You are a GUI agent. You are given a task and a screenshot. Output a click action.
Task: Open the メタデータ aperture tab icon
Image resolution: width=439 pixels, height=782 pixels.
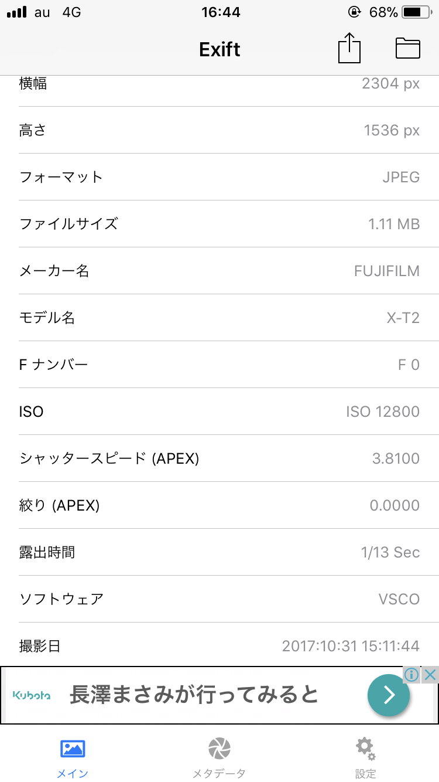(x=219, y=749)
